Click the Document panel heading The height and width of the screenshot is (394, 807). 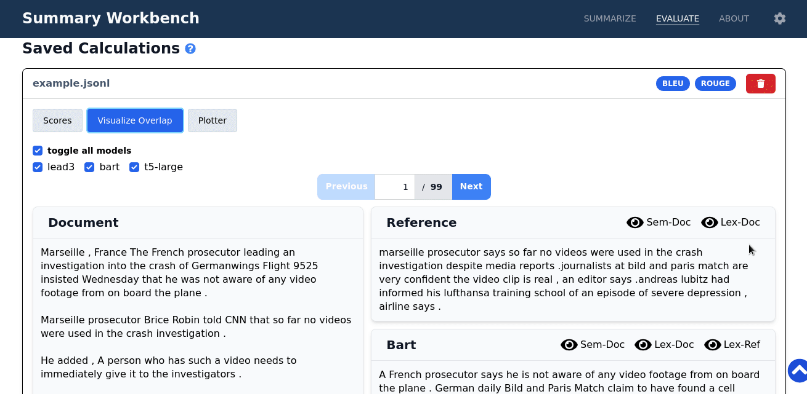coord(83,223)
